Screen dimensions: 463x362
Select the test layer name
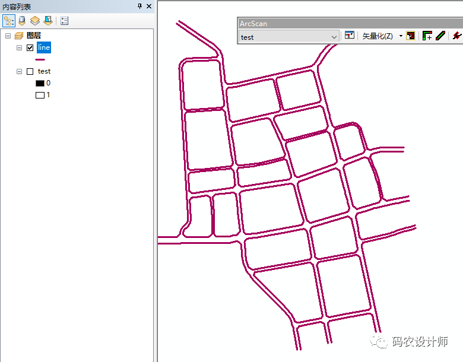[x=44, y=71]
